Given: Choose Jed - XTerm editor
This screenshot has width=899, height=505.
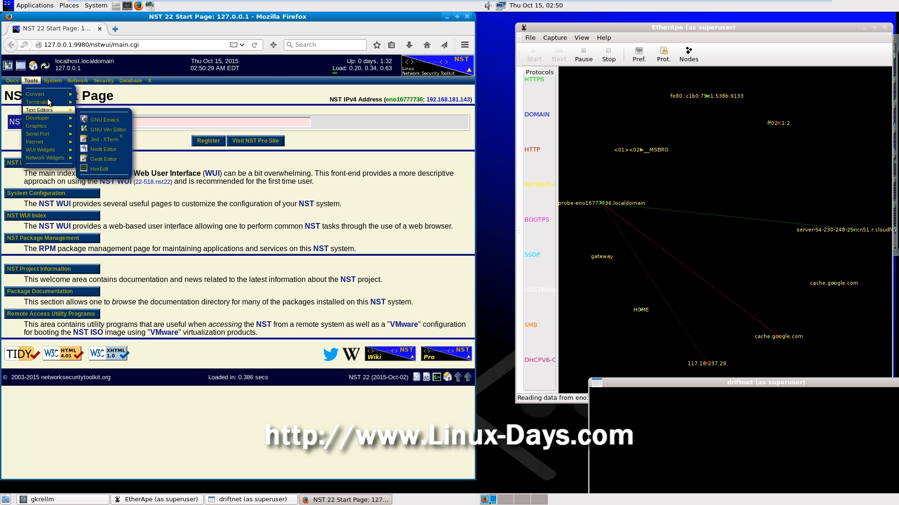Looking at the screenshot, I should pyautogui.click(x=104, y=139).
